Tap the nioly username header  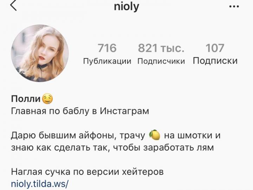[126, 7]
